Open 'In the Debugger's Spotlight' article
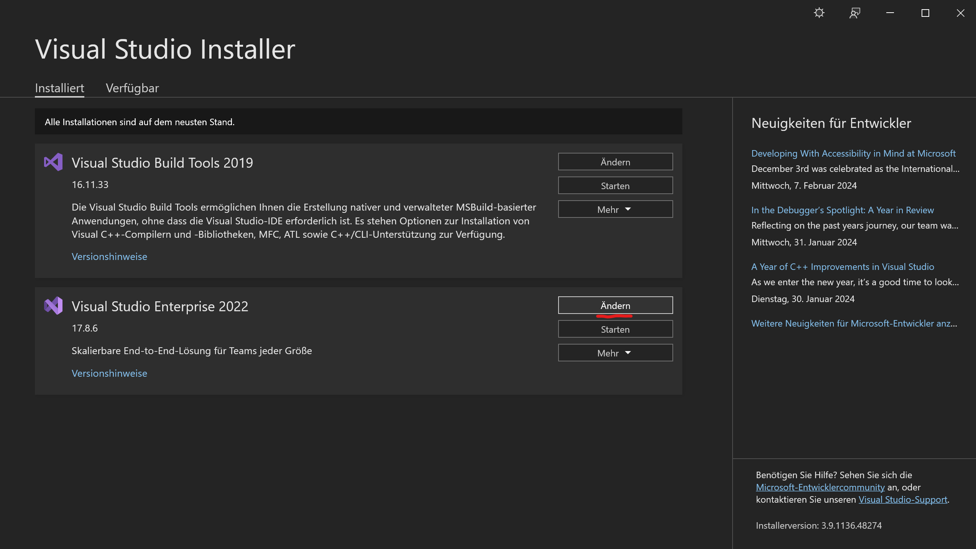 [843, 210]
